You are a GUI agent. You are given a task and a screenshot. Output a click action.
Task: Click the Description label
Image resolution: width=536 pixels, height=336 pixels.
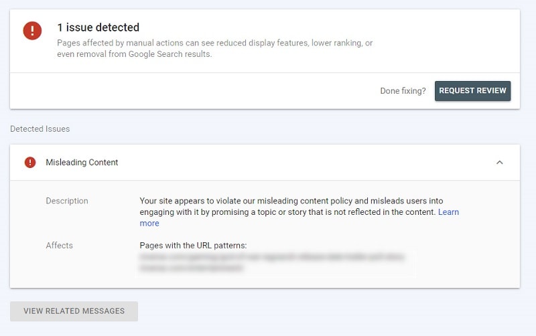pos(66,201)
